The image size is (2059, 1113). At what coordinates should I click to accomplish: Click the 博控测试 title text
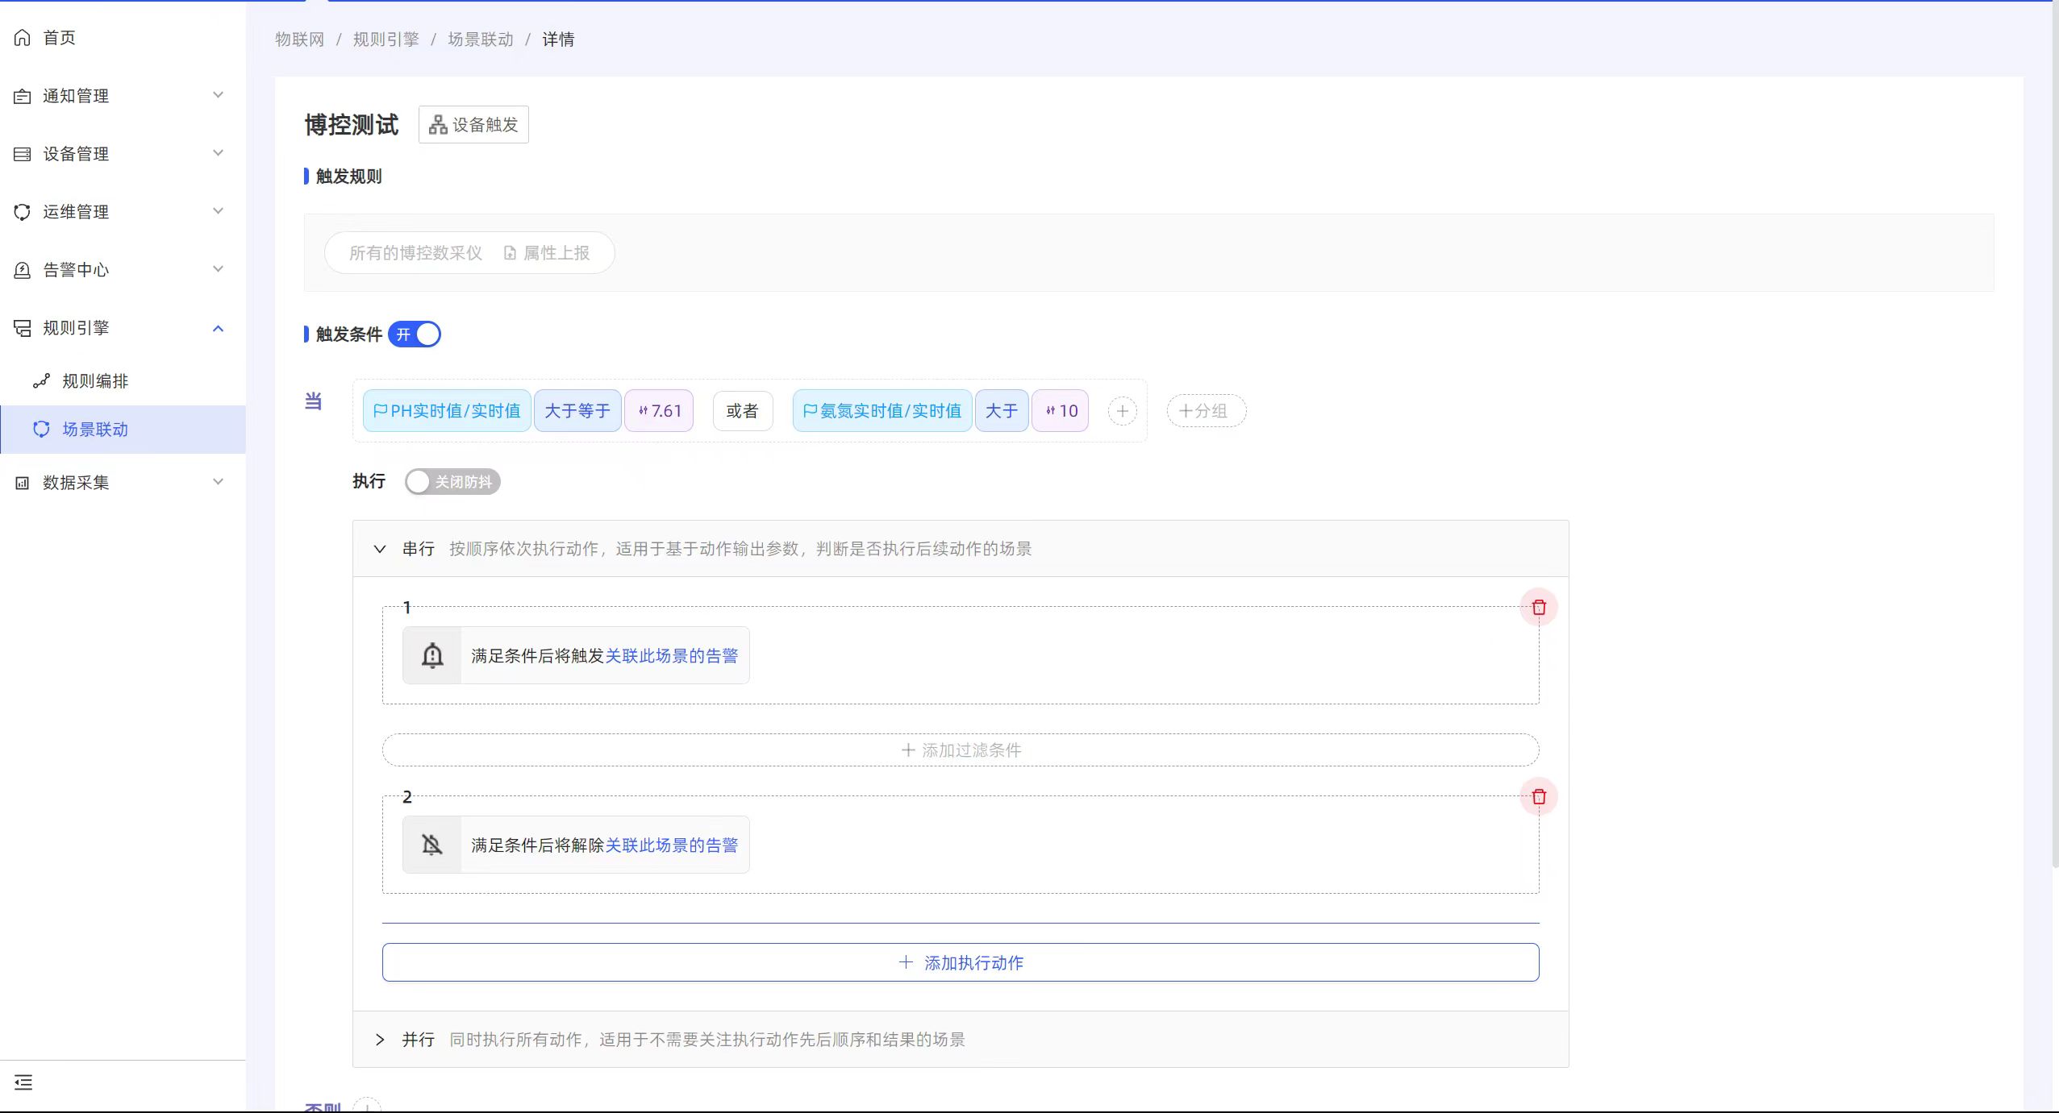(352, 125)
